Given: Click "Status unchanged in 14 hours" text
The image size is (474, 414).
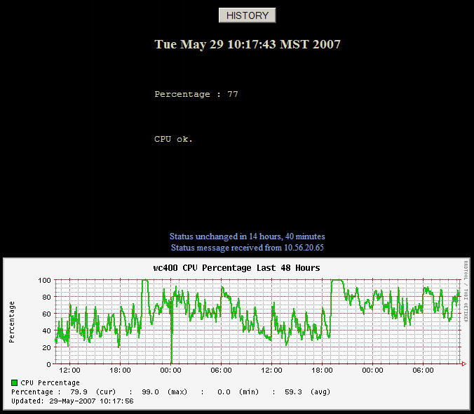Looking at the screenshot, I should [247, 236].
